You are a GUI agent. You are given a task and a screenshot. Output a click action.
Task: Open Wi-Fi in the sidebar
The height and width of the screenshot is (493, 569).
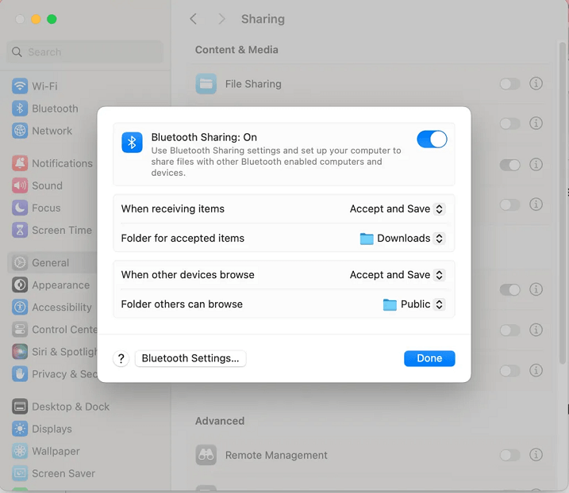coord(20,86)
